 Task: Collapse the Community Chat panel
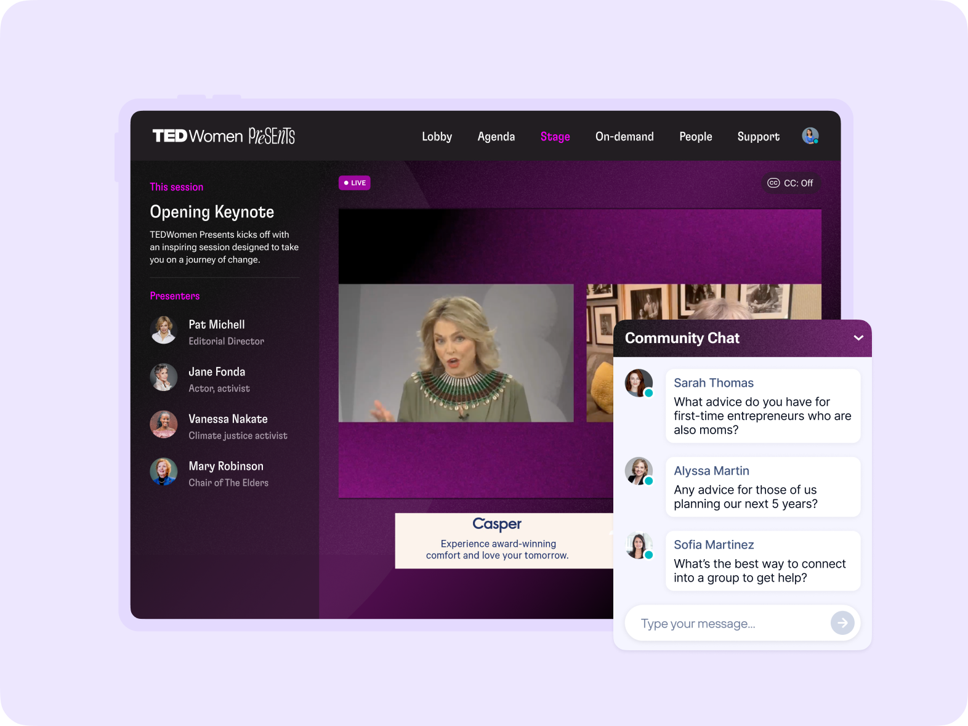point(858,338)
